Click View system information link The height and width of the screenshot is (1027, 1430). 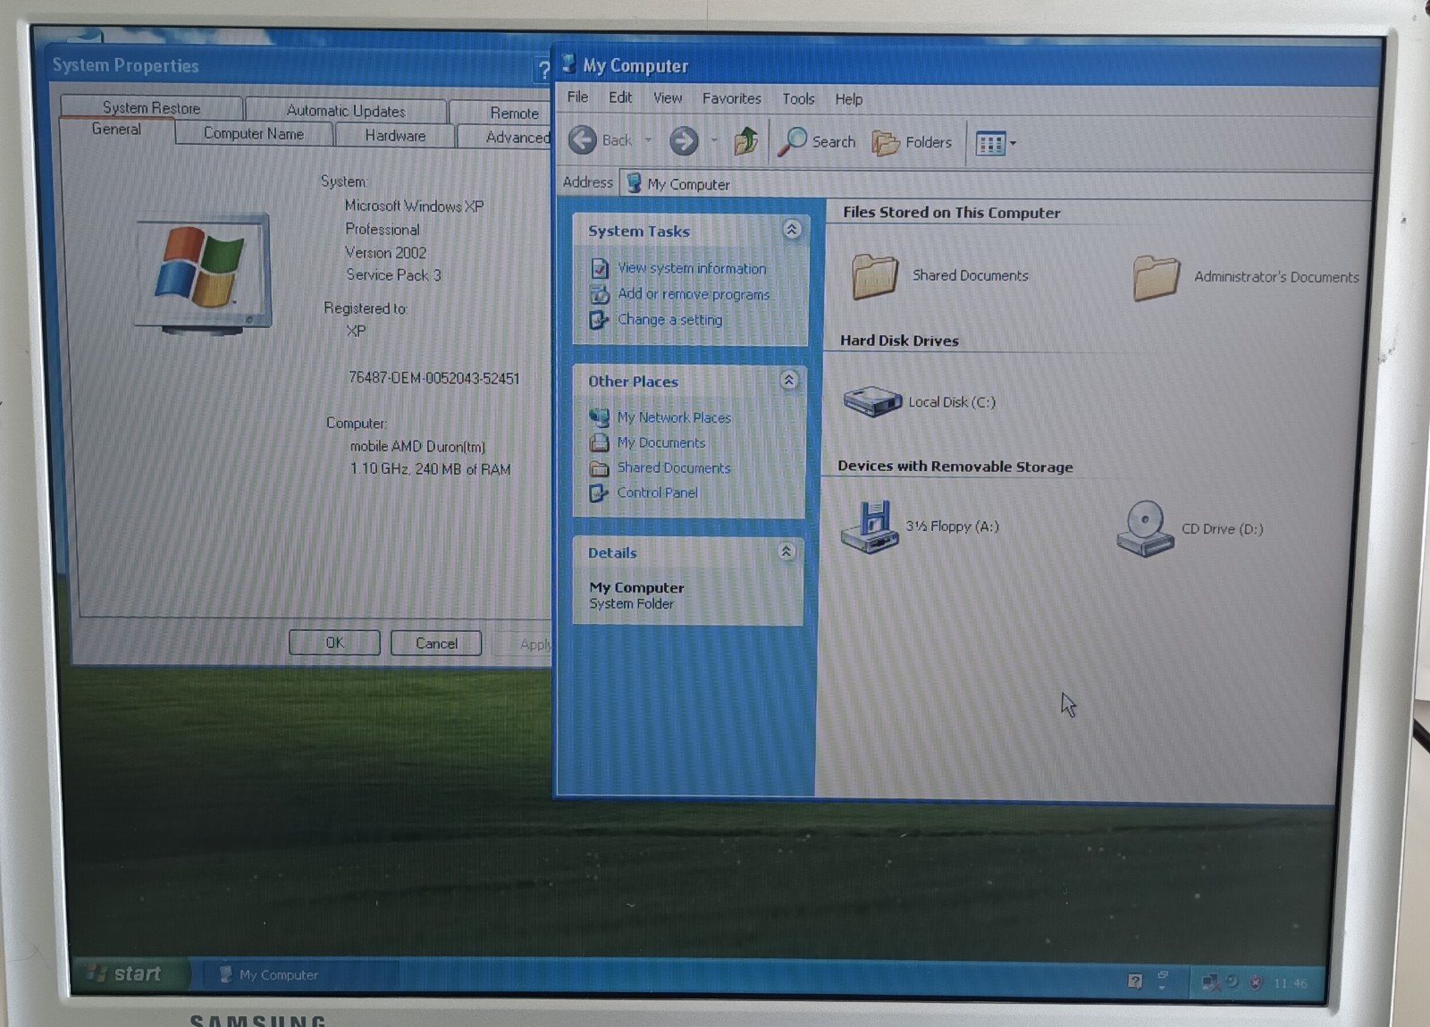click(x=692, y=268)
